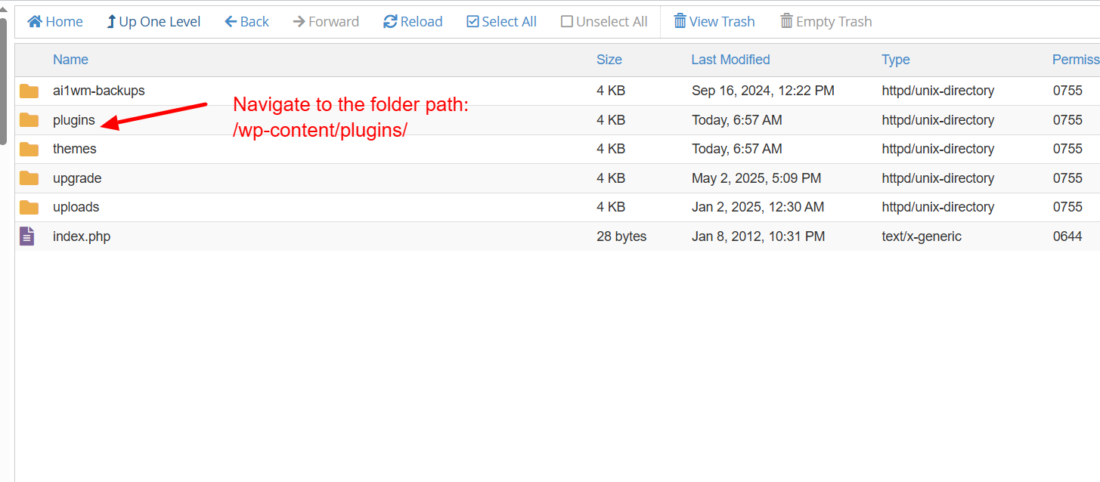Sort by Last Modified column header
This screenshot has height=482, width=1100.
tap(730, 60)
